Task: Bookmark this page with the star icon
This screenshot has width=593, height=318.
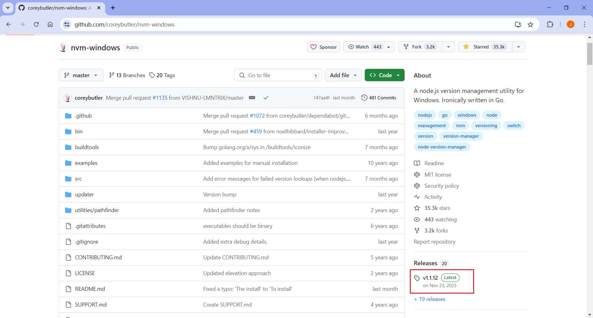Action: click(x=531, y=24)
